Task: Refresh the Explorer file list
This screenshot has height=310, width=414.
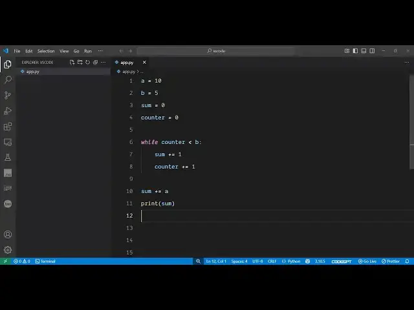Action: coord(88,62)
